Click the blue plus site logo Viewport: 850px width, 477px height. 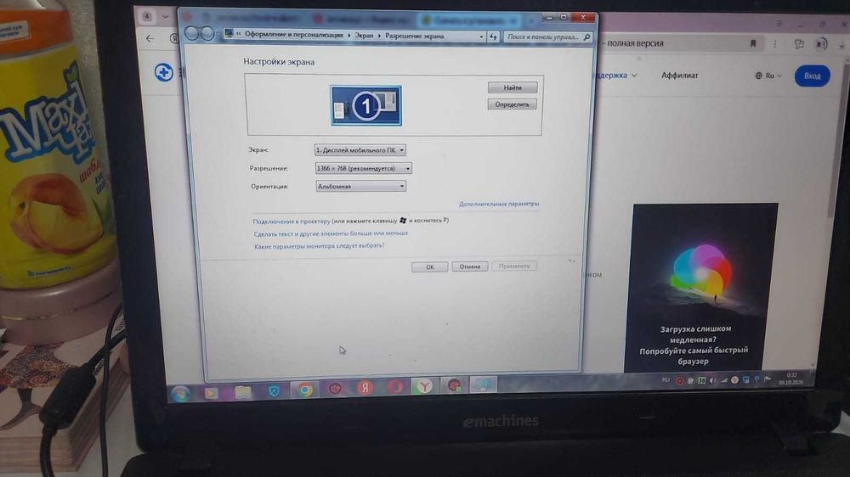click(163, 72)
